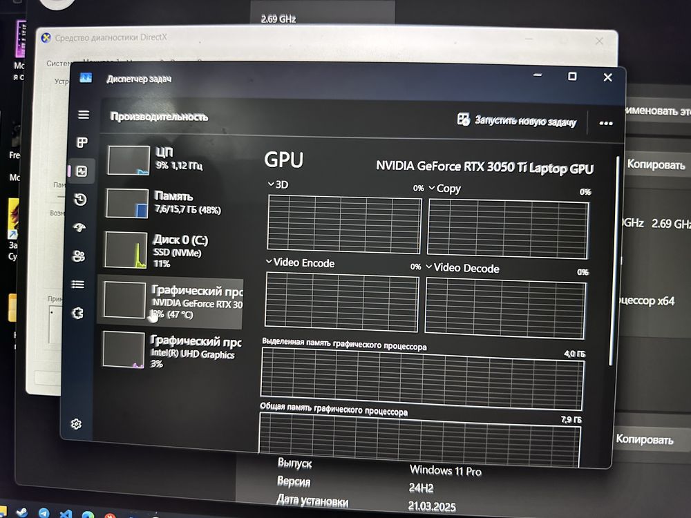
Task: Click the Общая память графического процессора graph
Action: (x=419, y=439)
